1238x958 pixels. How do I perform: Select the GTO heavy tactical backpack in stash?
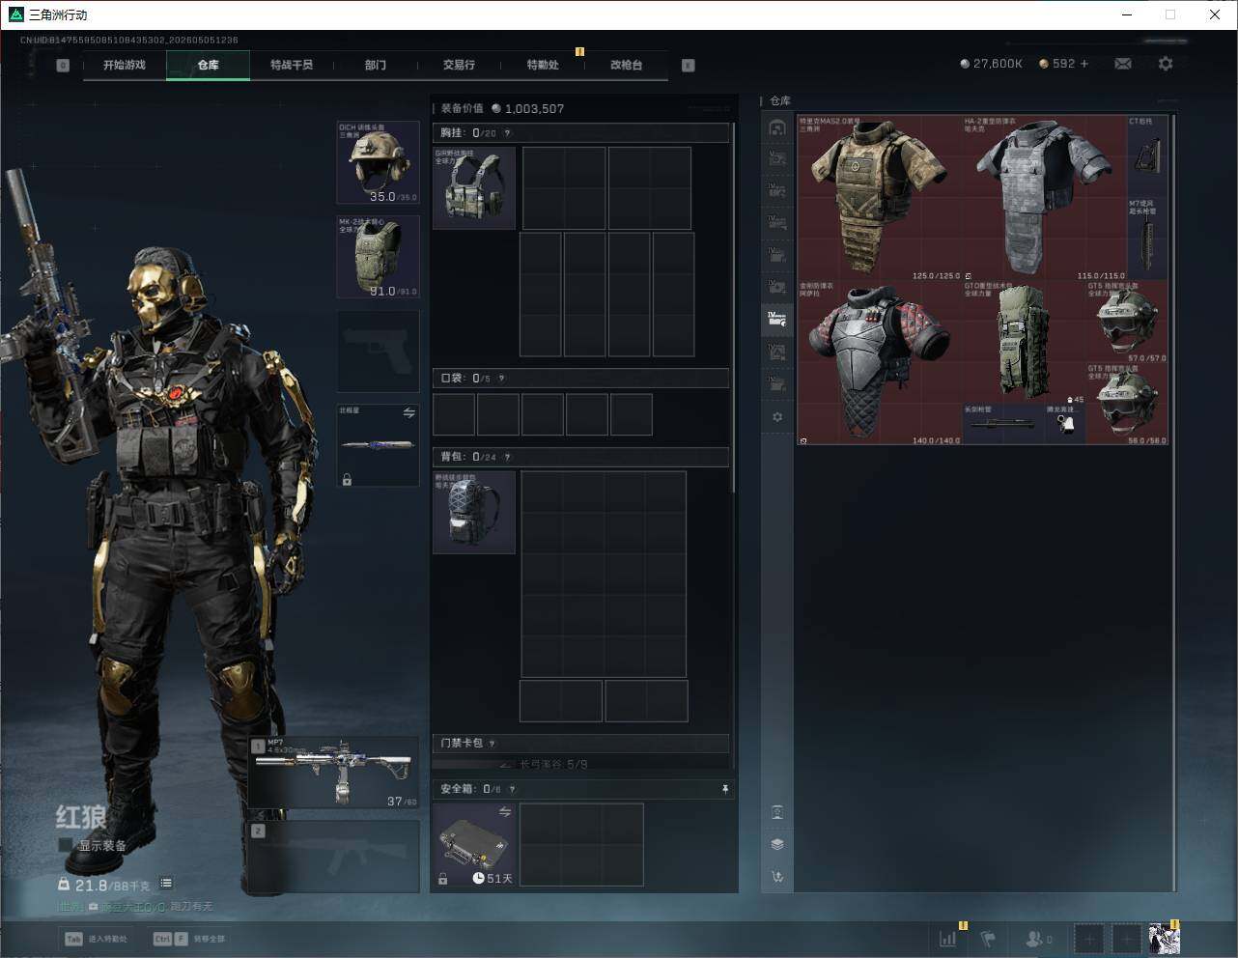[x=1025, y=343]
